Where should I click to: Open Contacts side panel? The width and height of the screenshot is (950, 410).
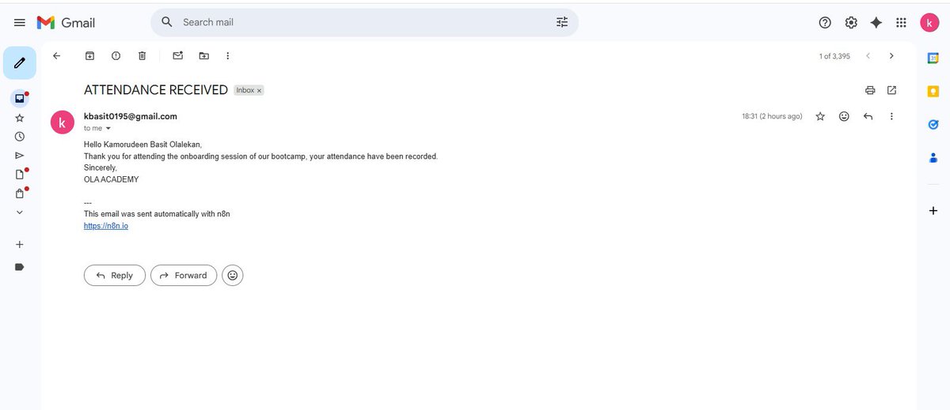(x=933, y=157)
